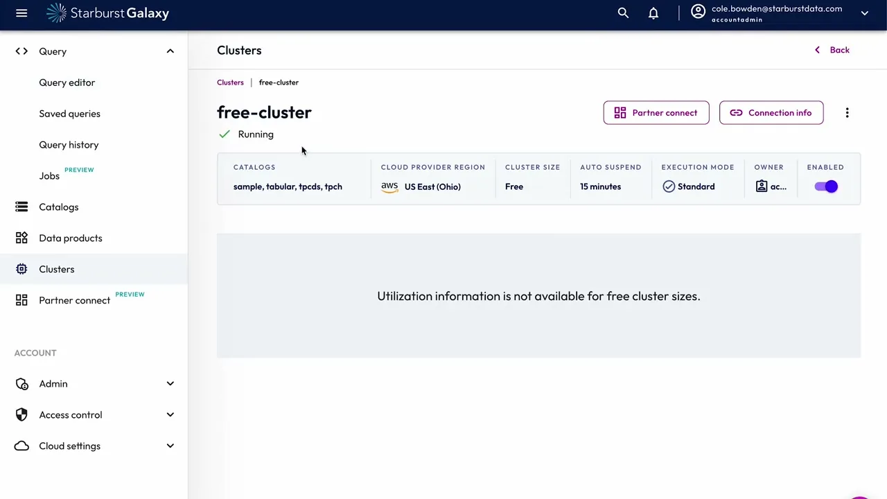Click the Partner connect button

(656, 113)
